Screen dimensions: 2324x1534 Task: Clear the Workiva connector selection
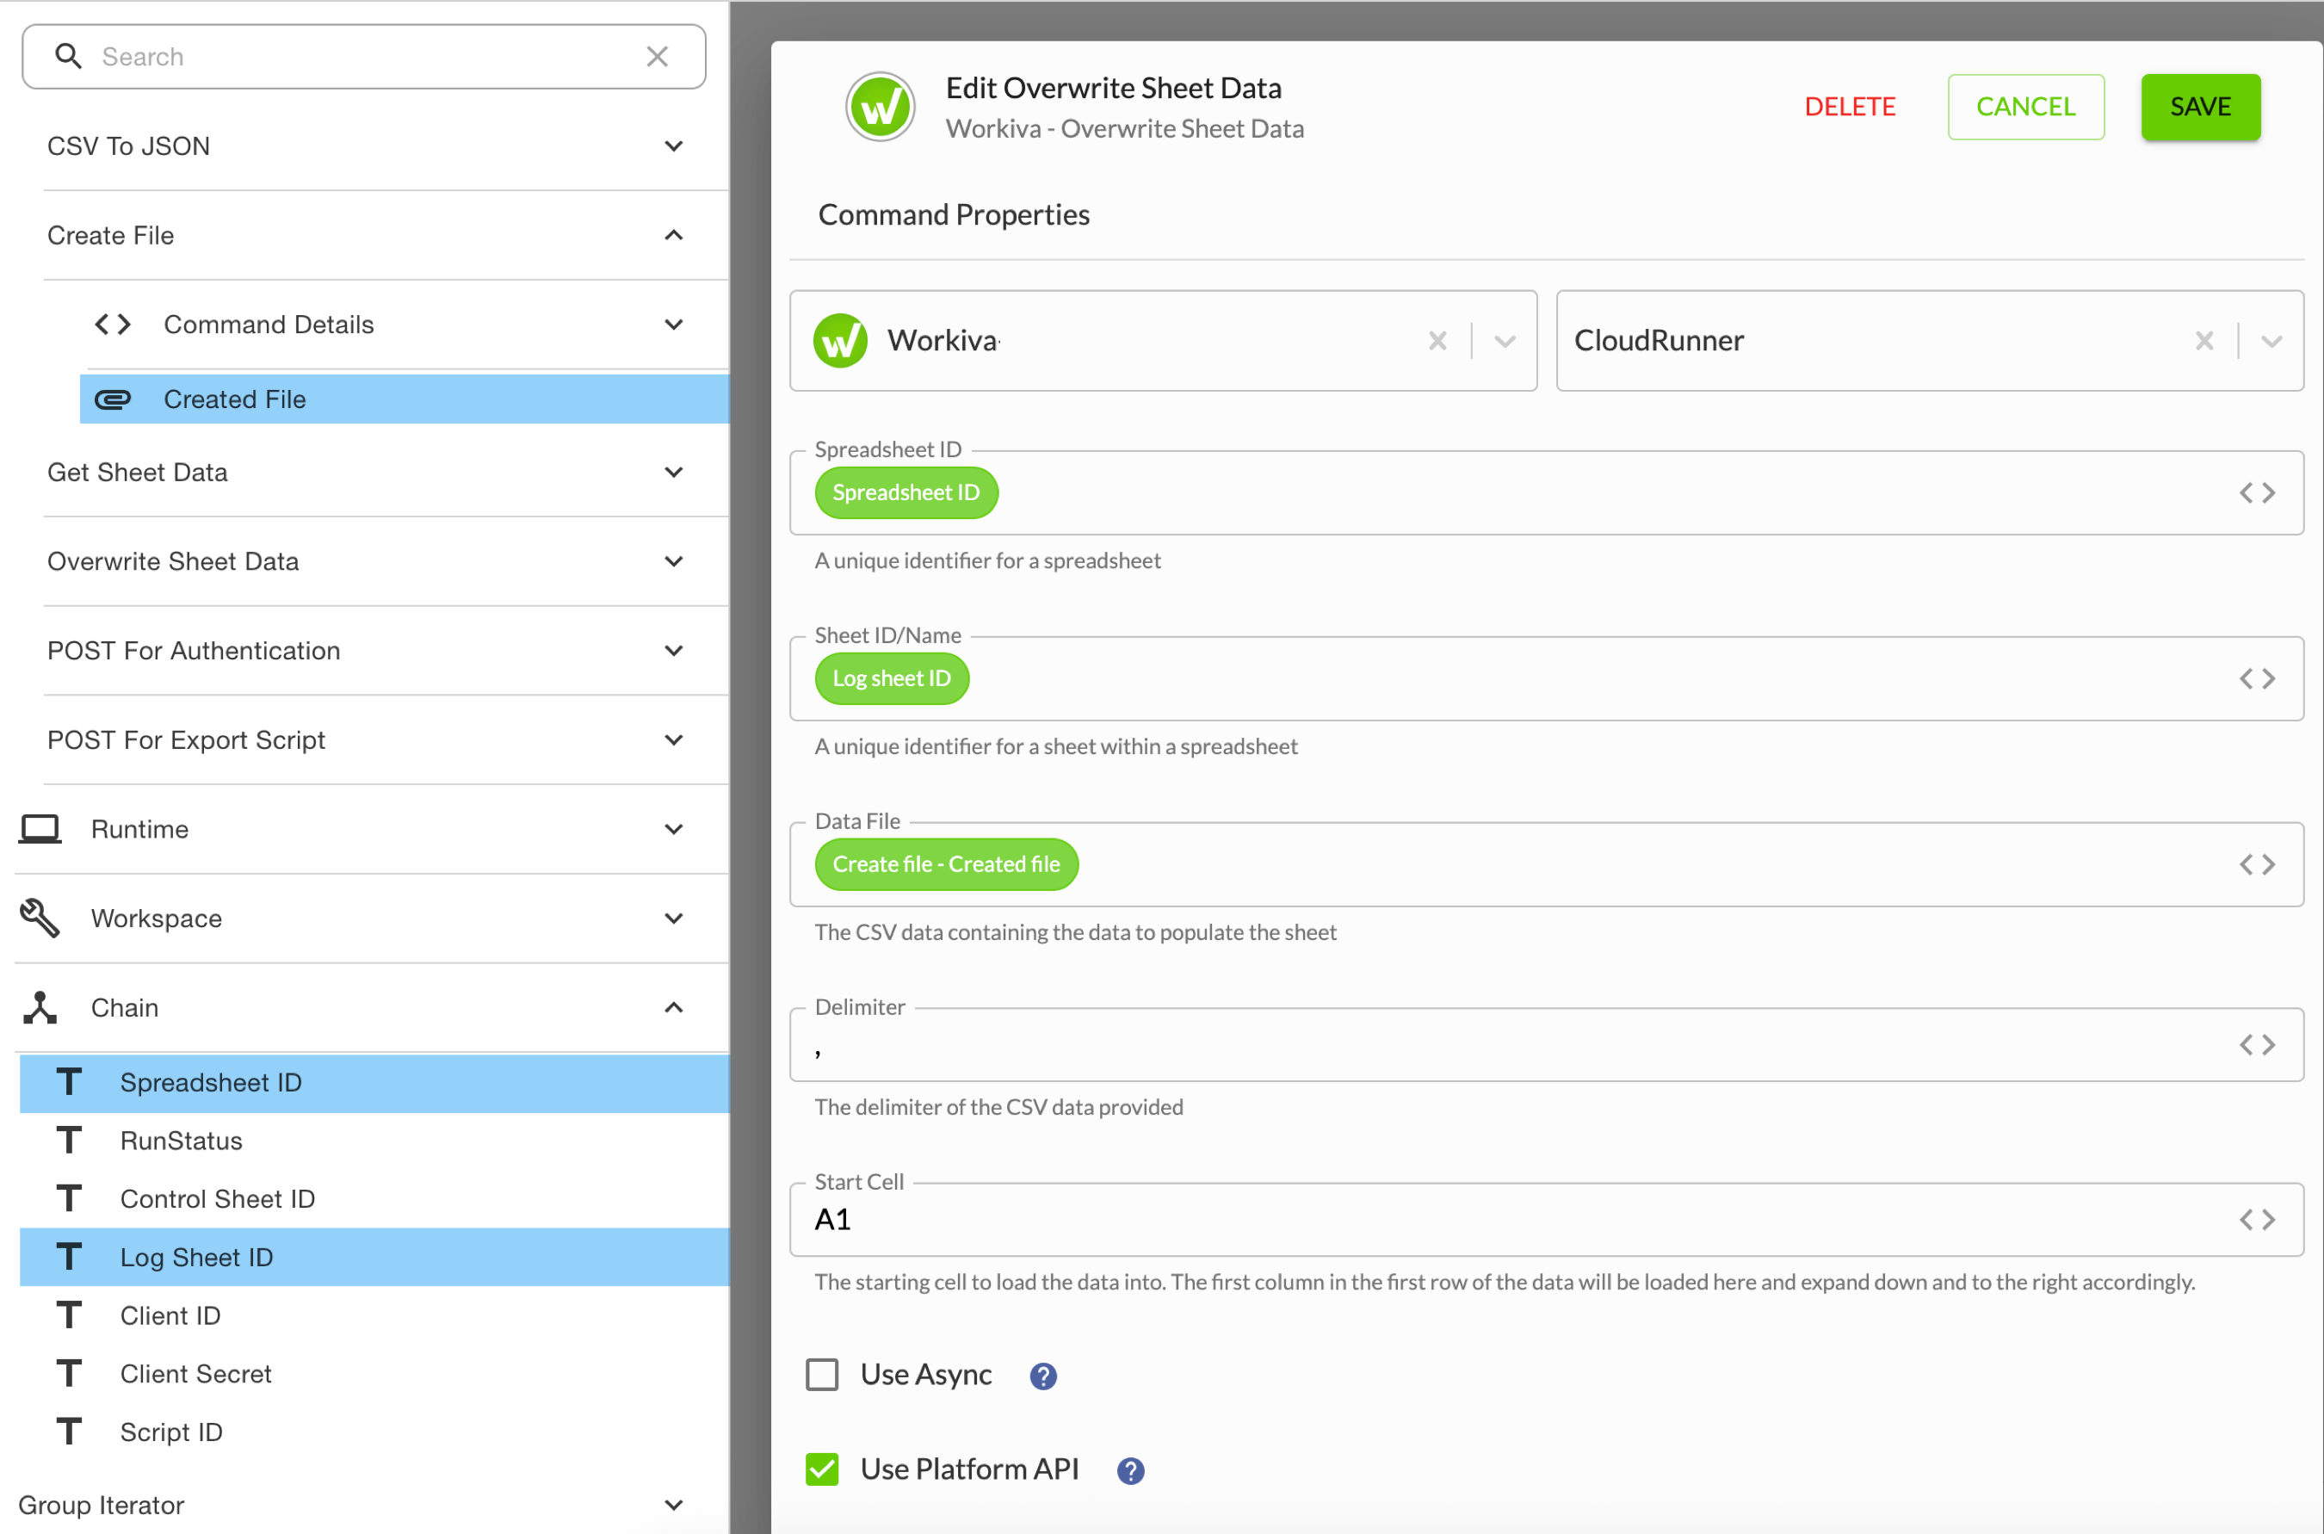(x=1437, y=340)
